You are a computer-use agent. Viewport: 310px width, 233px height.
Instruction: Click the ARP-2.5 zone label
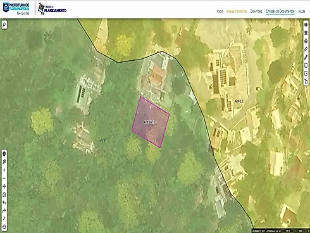coord(239,101)
